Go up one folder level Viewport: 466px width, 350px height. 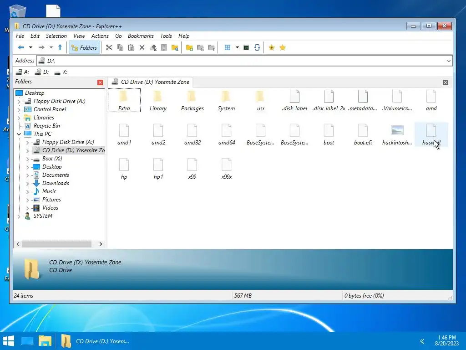(x=60, y=47)
